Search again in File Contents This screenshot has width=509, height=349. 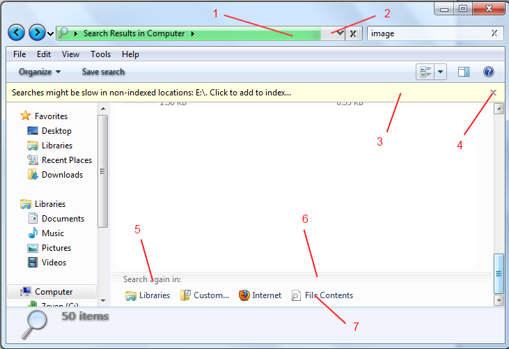[x=322, y=295]
